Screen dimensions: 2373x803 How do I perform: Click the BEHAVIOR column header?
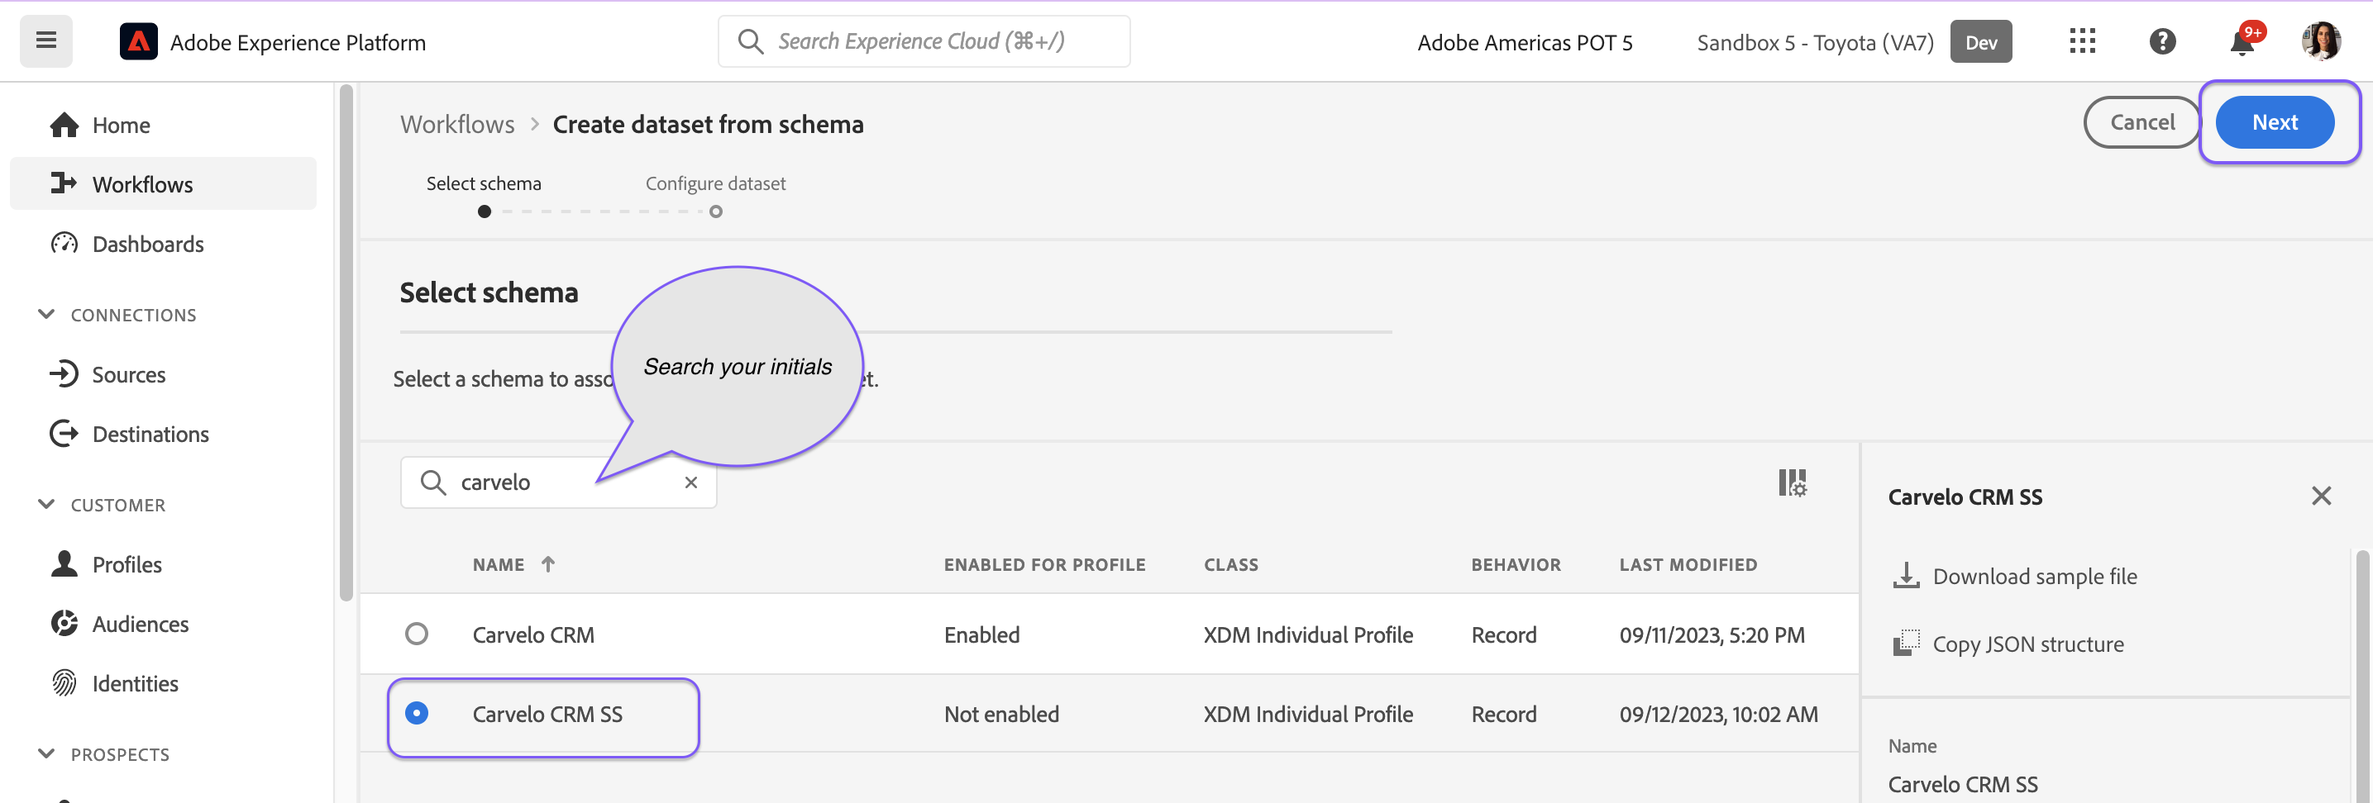pyautogui.click(x=1516, y=563)
